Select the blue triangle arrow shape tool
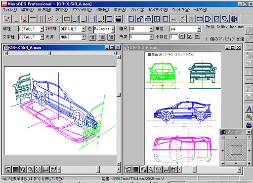This screenshot has width=253, height=183. [208, 19]
